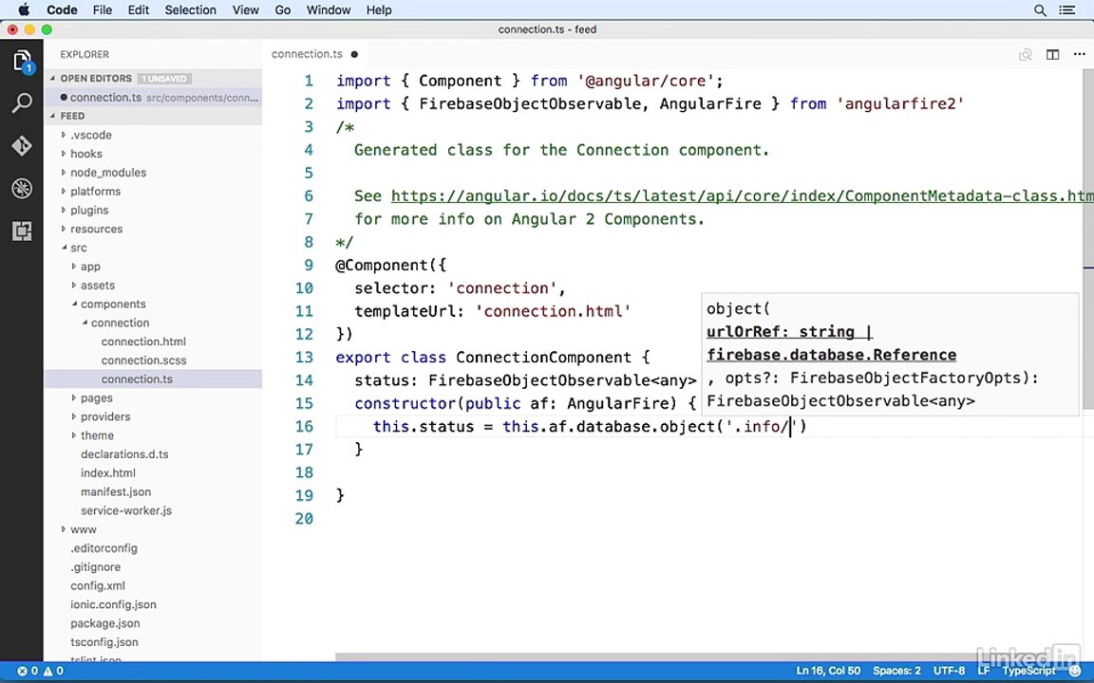Viewport: 1094px width, 683px height.
Task: Expand the resources folder
Action: tap(153, 230)
